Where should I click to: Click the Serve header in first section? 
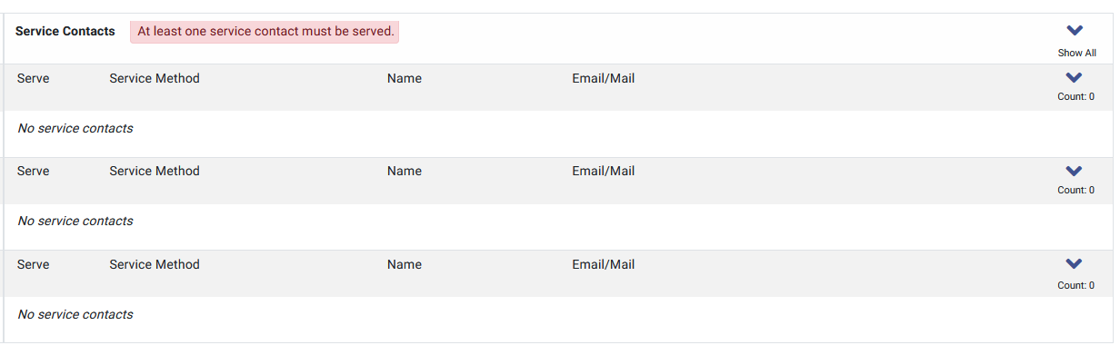[x=34, y=78]
